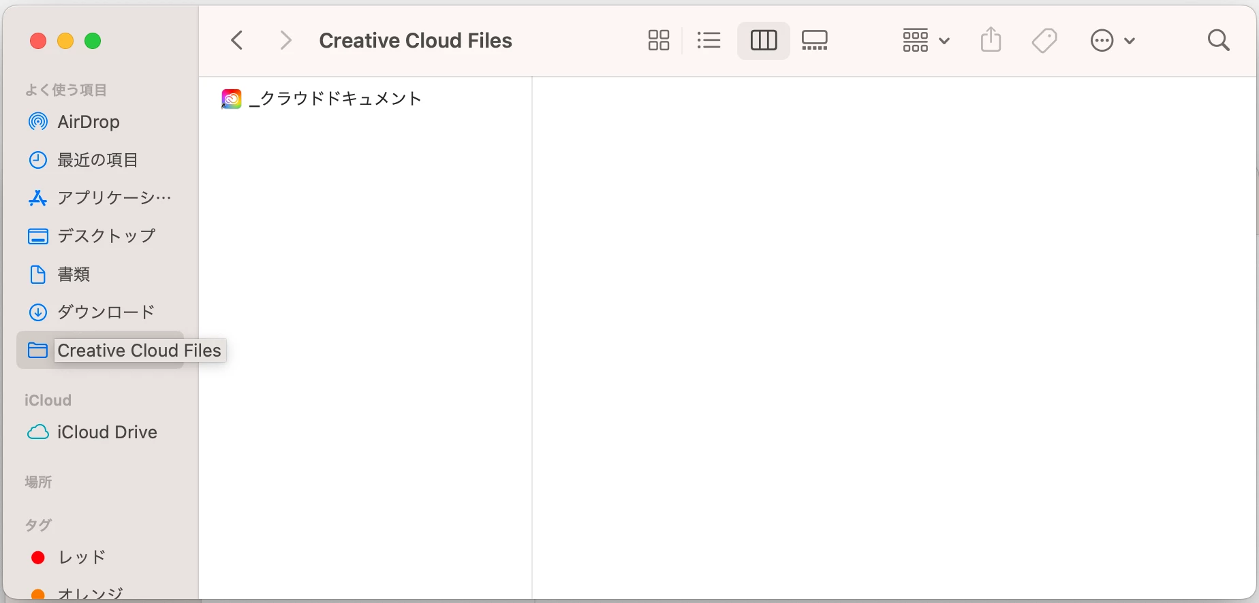This screenshot has height=603, width=1259.
Task: Click the iCloud section header
Action: coord(48,400)
